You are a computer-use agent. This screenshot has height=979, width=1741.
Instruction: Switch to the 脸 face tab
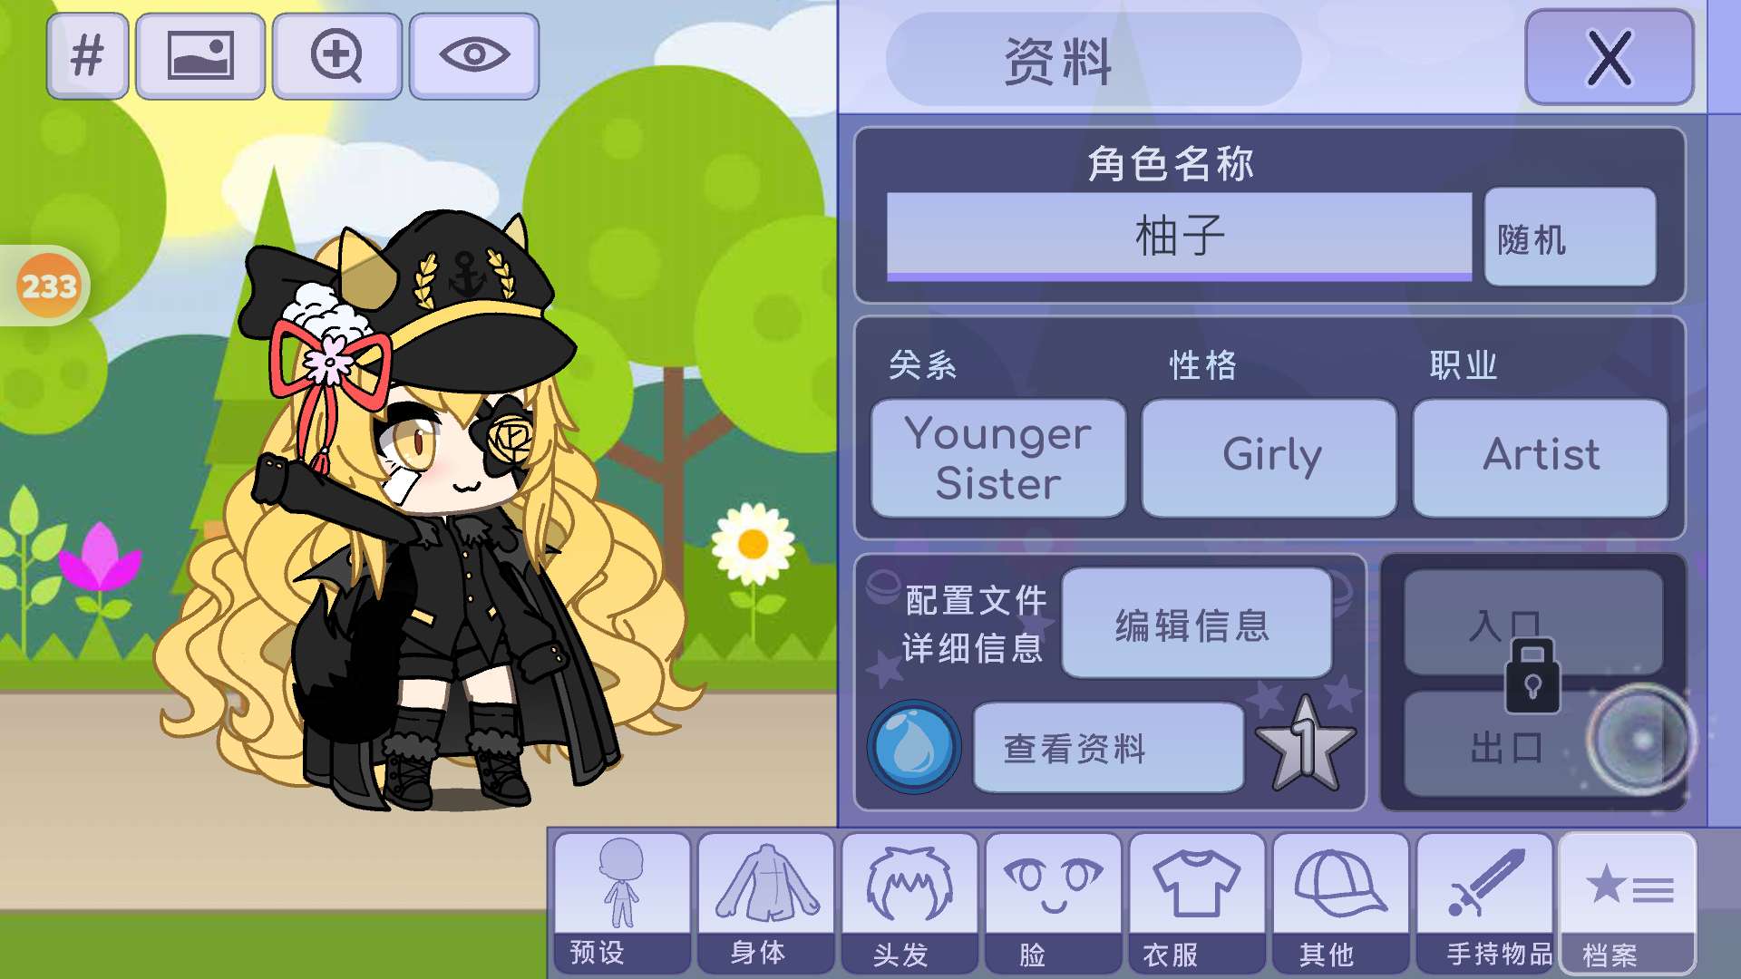(x=1054, y=904)
